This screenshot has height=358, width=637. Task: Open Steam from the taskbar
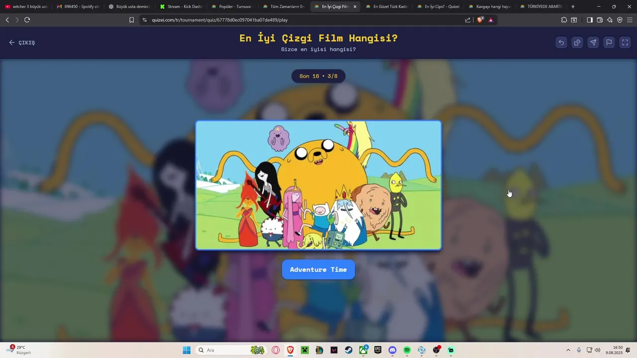[348, 350]
